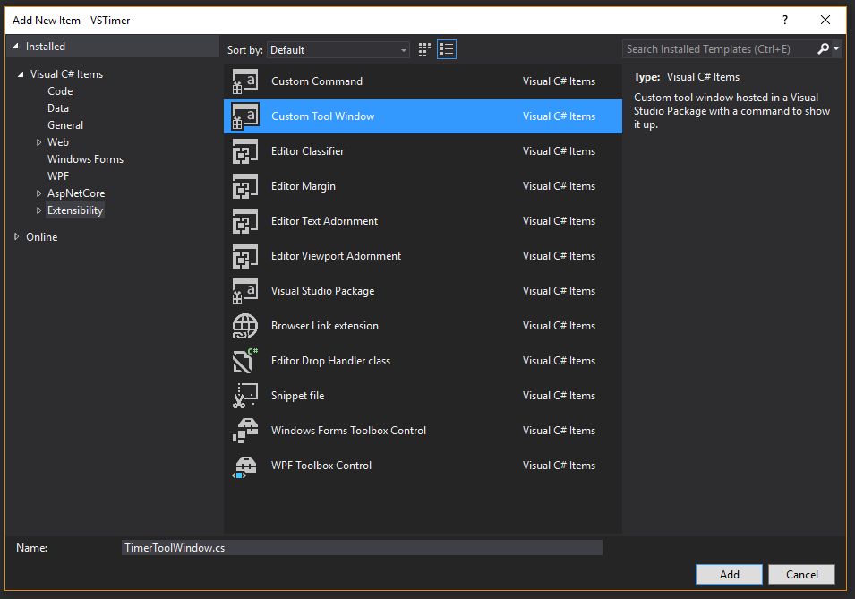Click the Search Installed Templates box
The height and width of the screenshot is (599, 855).
(x=720, y=49)
